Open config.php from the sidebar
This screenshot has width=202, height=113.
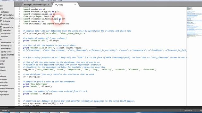(x=6, y=34)
